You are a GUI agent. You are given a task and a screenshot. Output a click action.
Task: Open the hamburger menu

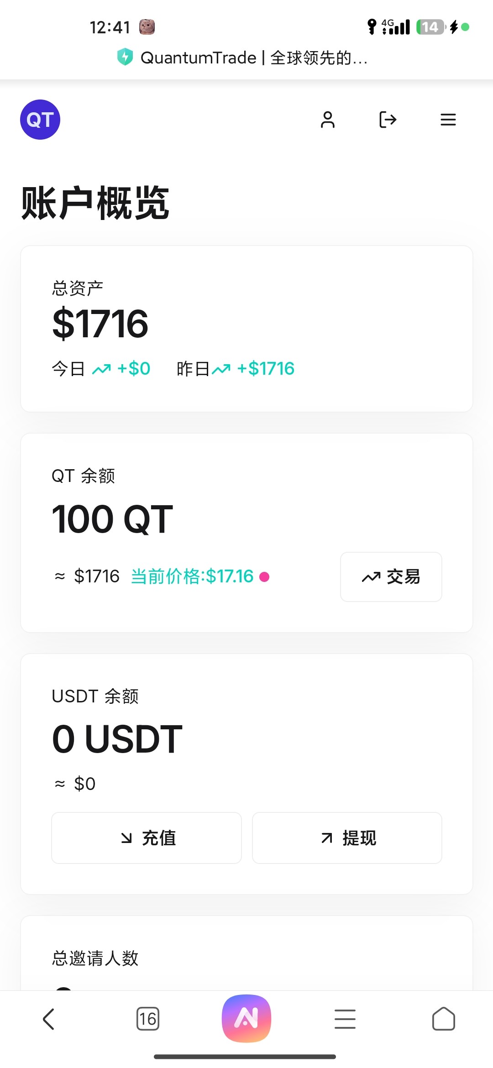[x=448, y=120]
